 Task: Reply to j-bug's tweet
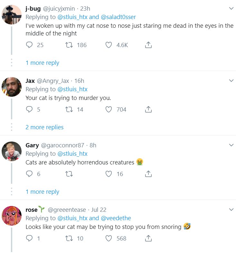pos(30,45)
